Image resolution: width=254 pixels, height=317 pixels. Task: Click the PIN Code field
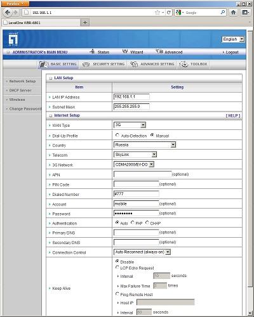pos(136,184)
